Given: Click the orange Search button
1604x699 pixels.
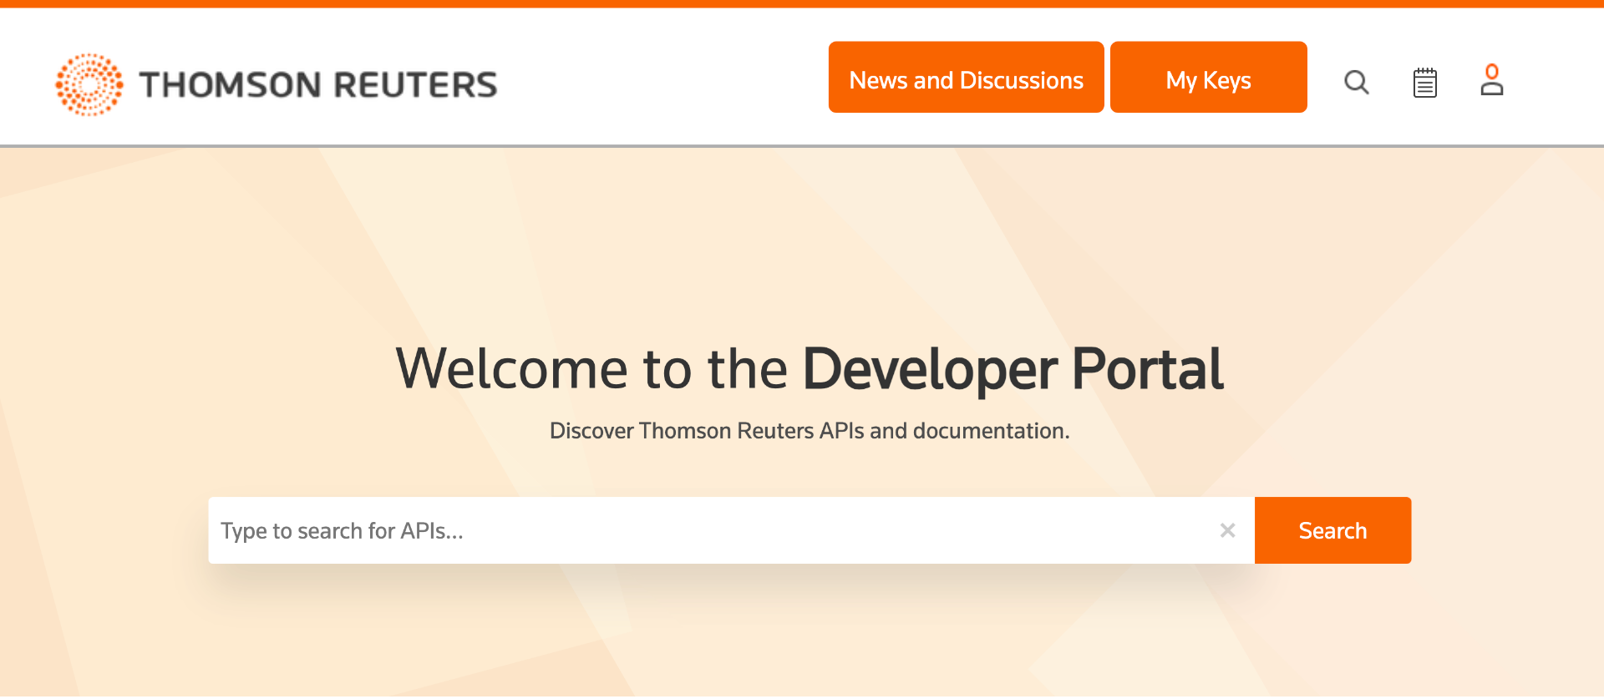Looking at the screenshot, I should click(1332, 530).
